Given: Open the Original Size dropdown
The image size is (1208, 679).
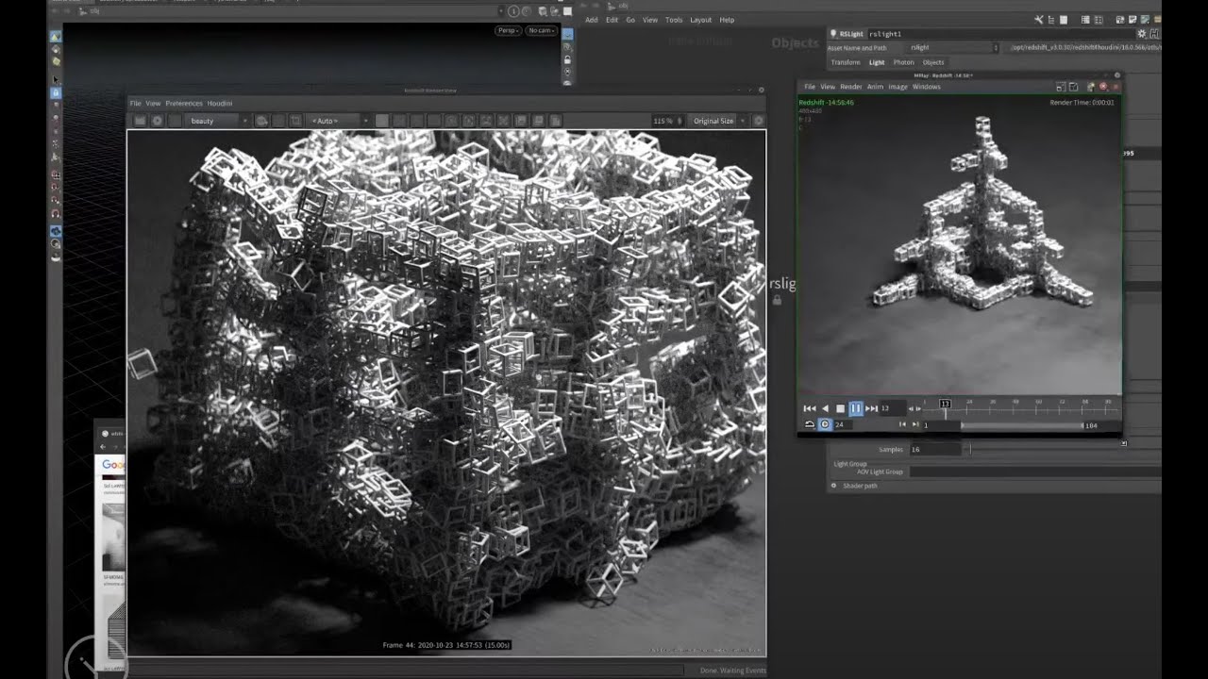Looking at the screenshot, I should pos(718,121).
